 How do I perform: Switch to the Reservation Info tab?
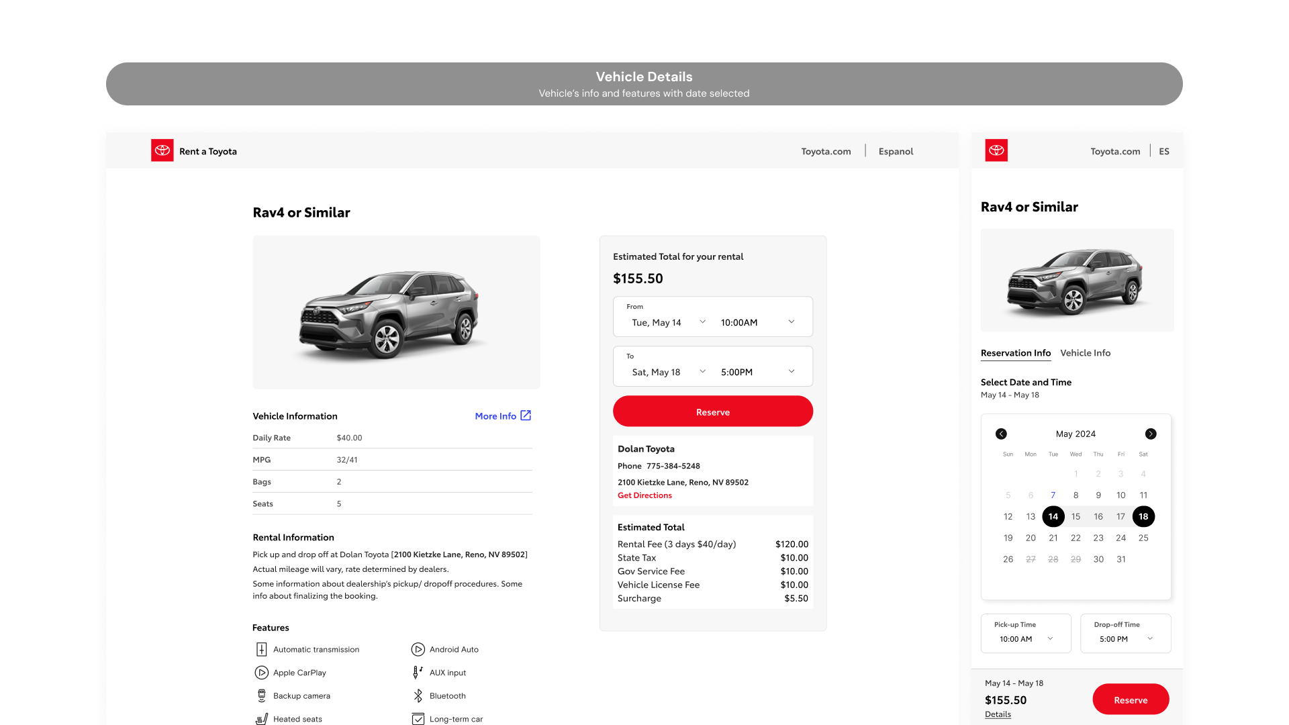(1015, 353)
